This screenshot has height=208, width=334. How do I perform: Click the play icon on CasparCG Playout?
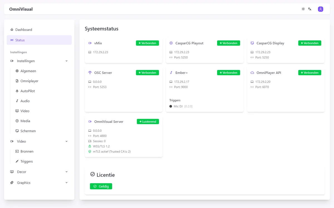[171, 43]
